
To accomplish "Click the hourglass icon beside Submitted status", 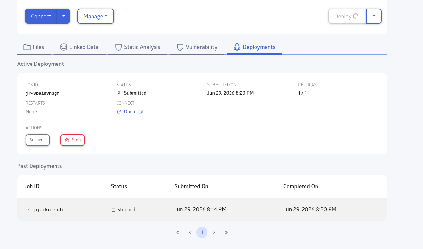I will click(119, 93).
